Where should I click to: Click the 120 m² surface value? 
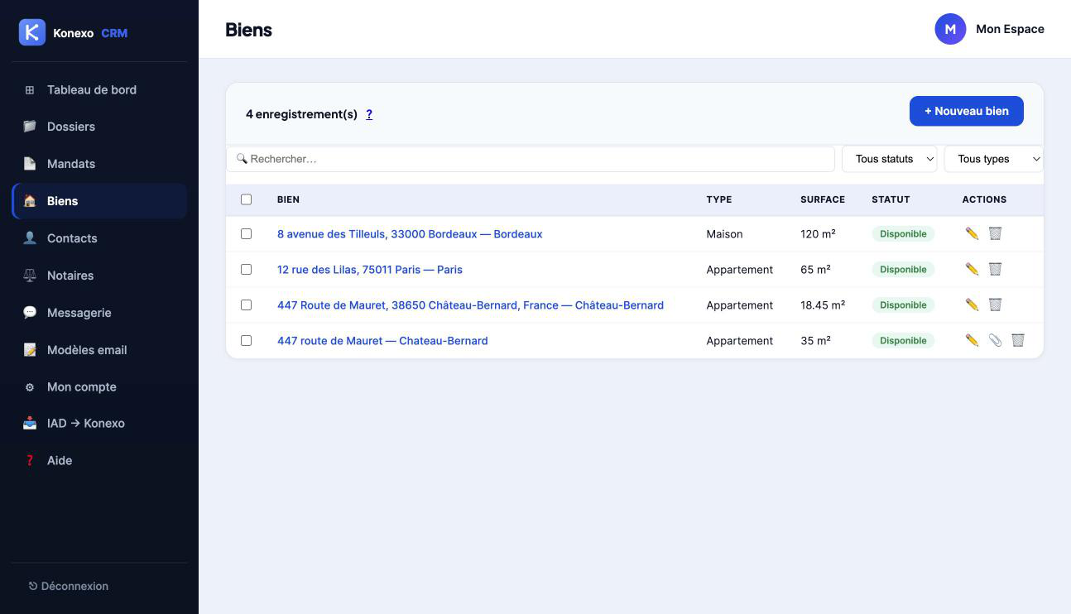pos(818,234)
